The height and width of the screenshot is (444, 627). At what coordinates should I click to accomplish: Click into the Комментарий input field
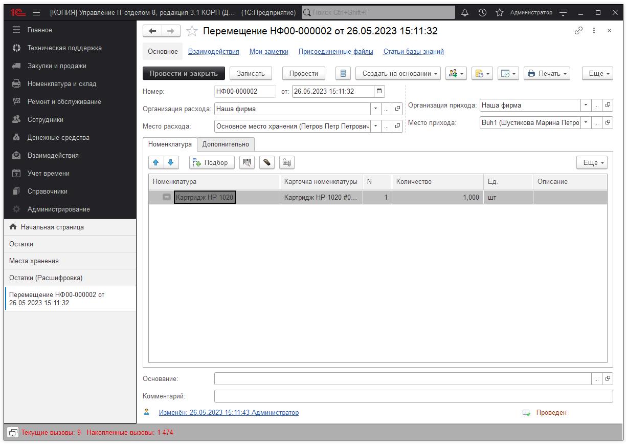413,396
